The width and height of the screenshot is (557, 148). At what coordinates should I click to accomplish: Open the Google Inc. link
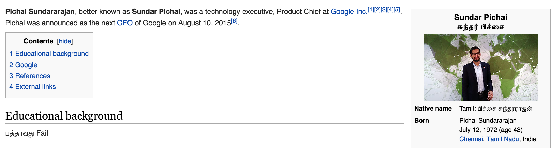click(x=349, y=12)
